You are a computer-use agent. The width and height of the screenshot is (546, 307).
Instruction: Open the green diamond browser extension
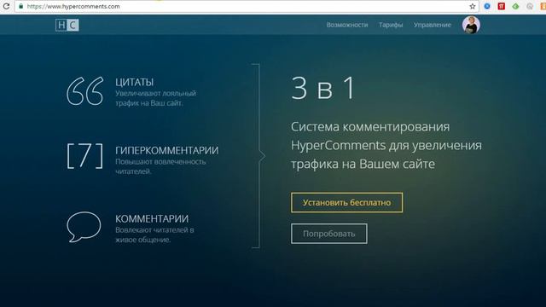pos(515,6)
